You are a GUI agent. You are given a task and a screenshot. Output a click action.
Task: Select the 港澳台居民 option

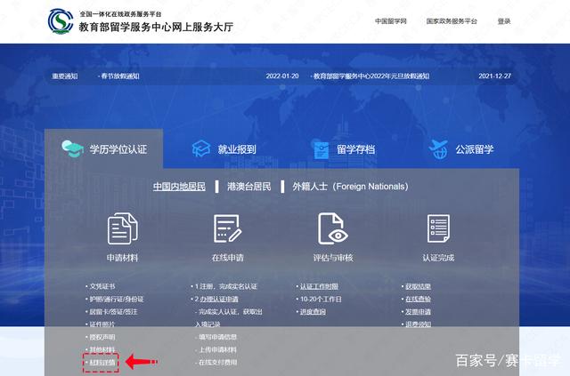[x=249, y=187]
